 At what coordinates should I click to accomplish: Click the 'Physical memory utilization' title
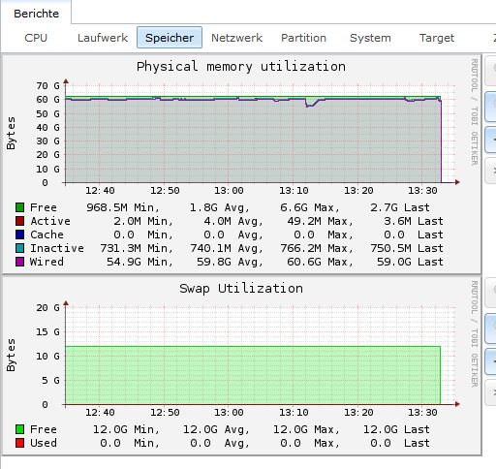(241, 67)
